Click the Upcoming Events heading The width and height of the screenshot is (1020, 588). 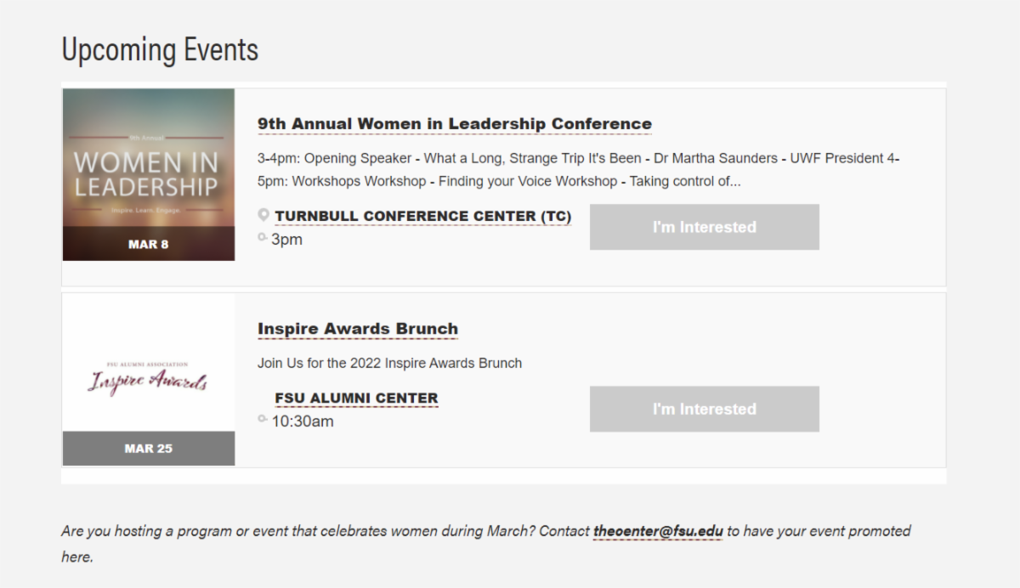coord(160,49)
